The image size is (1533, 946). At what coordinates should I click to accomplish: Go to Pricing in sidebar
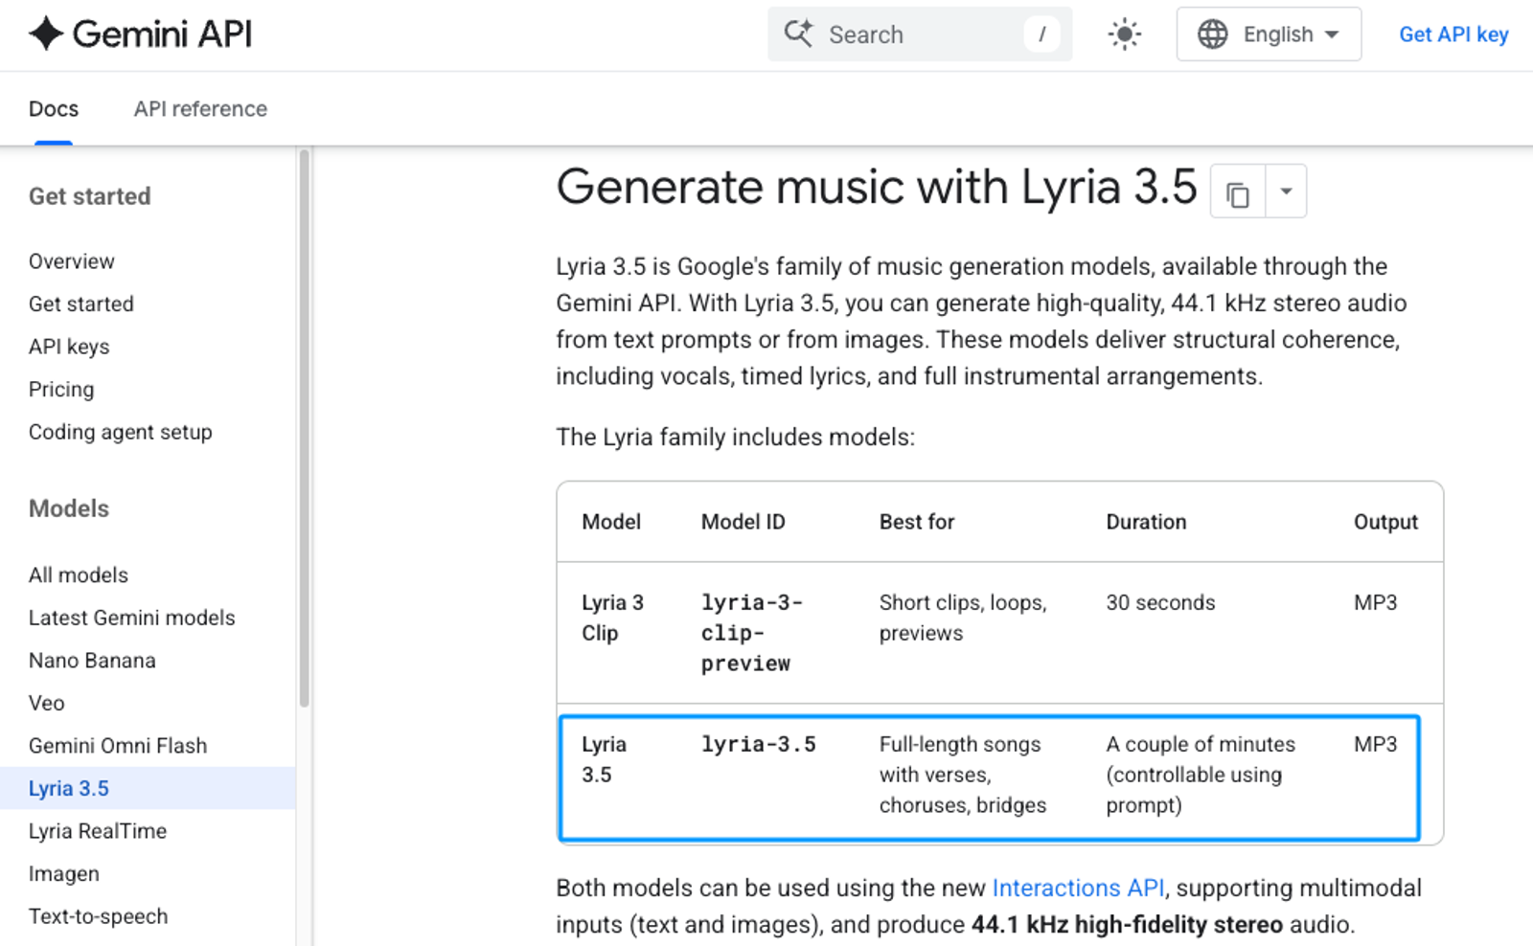click(x=61, y=390)
